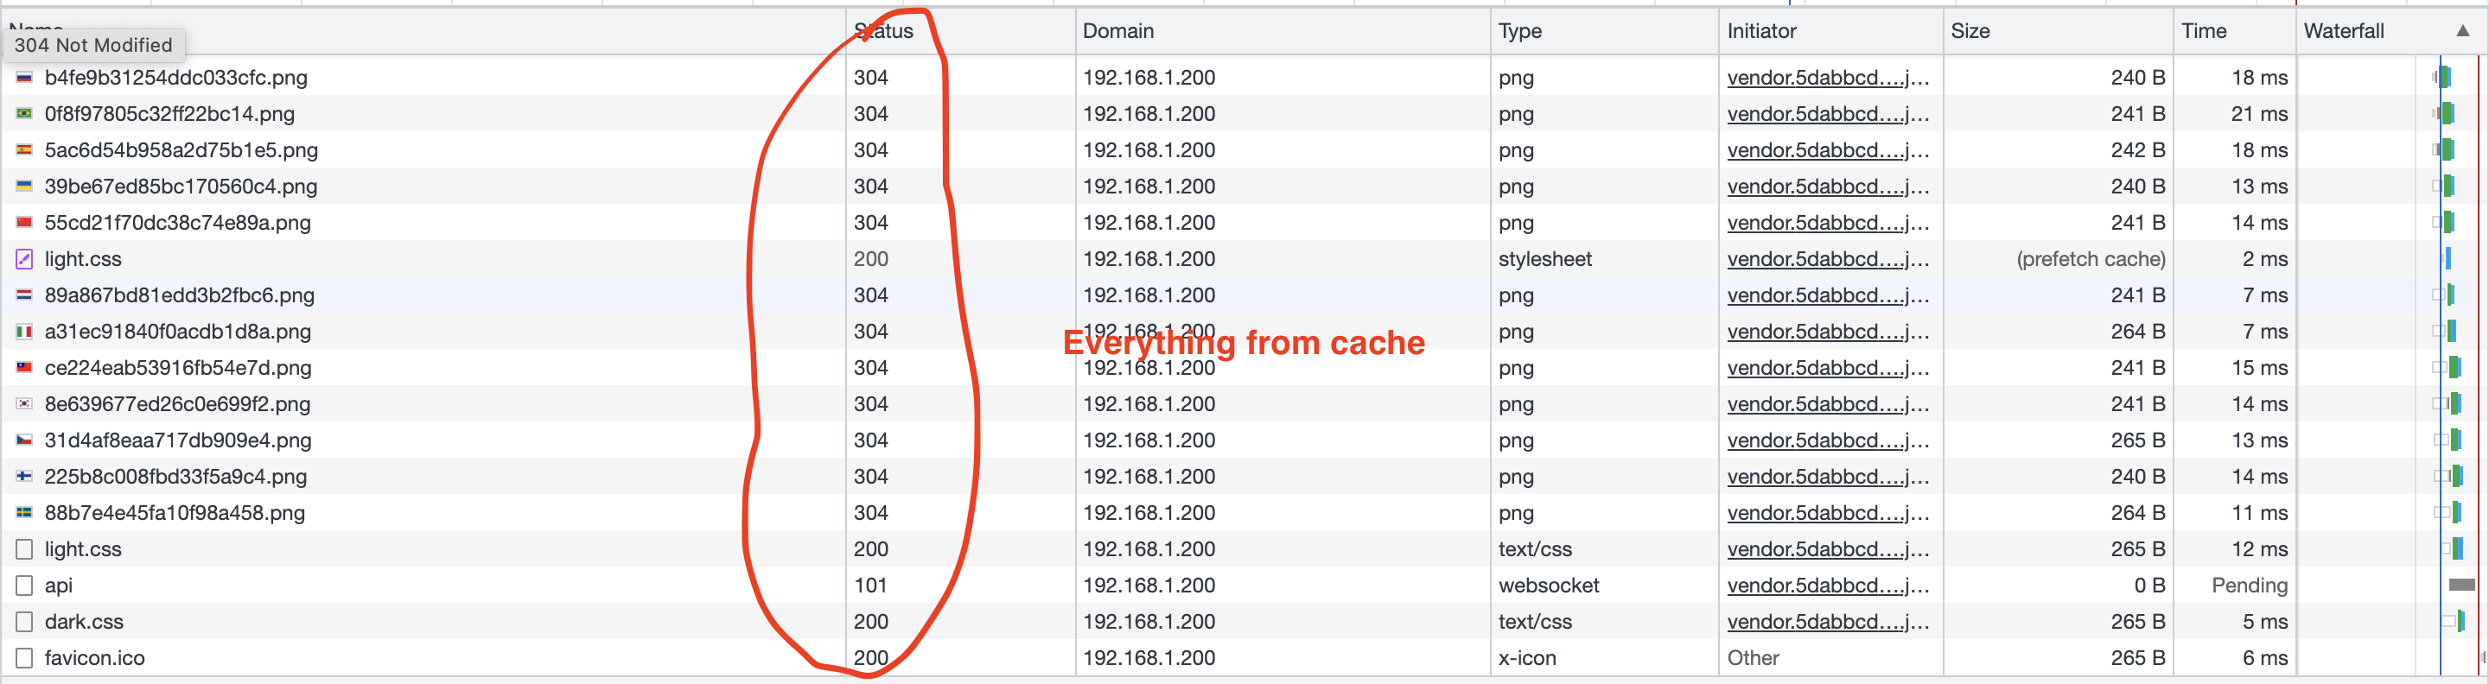Click the 0 B size of api
Viewport: 2489px width, 684px height.
tap(2150, 586)
